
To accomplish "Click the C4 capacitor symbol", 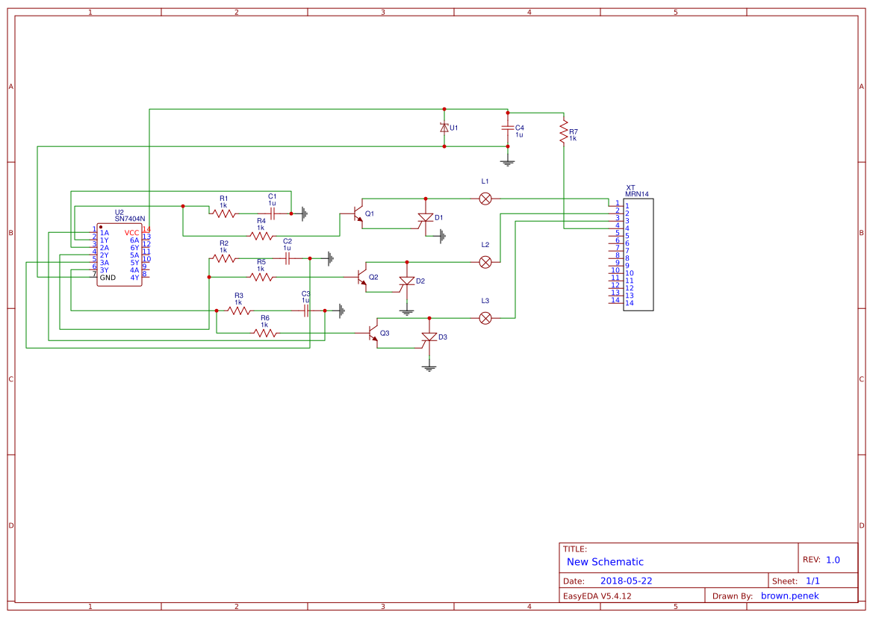I will click(508, 128).
